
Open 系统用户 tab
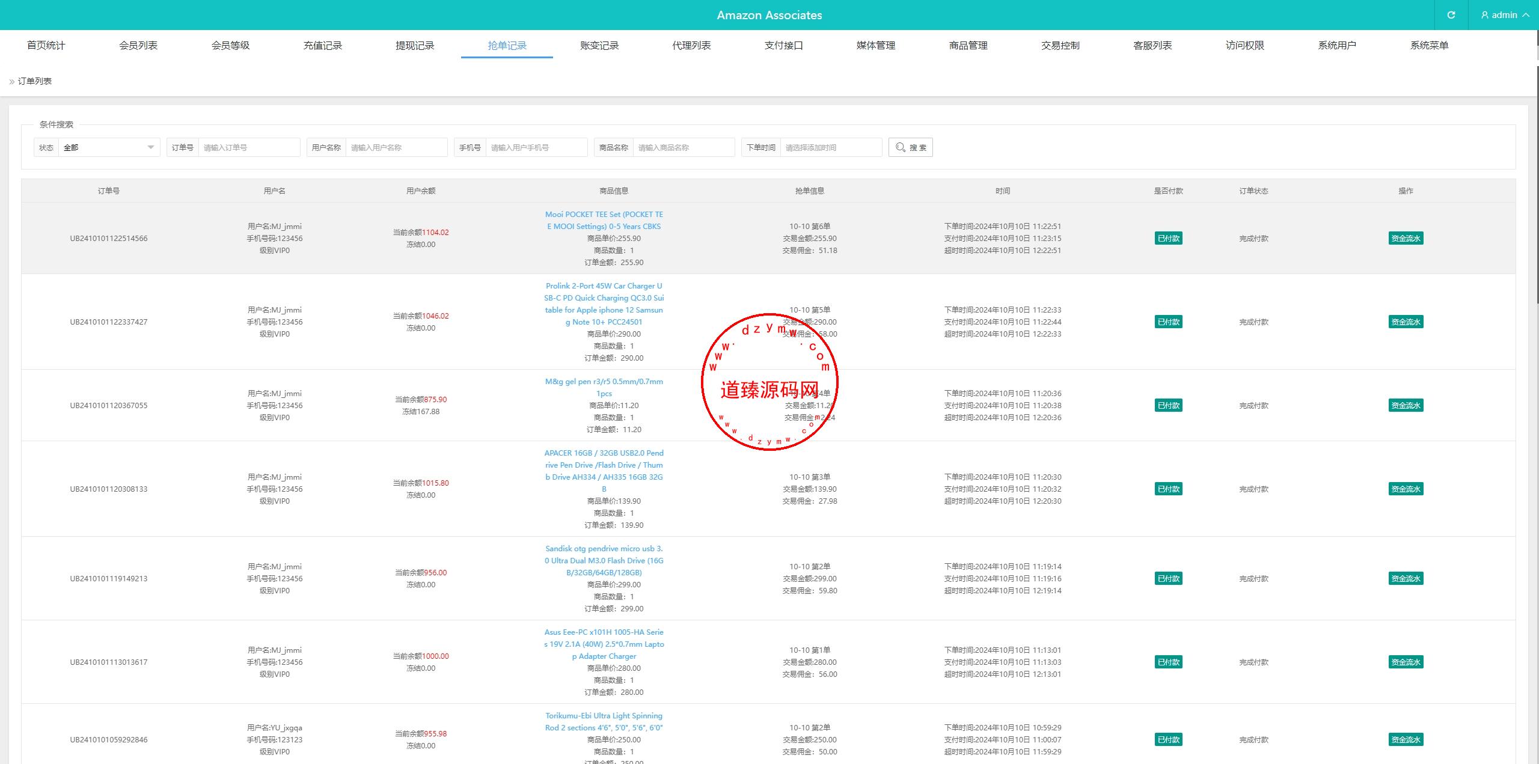tap(1337, 45)
